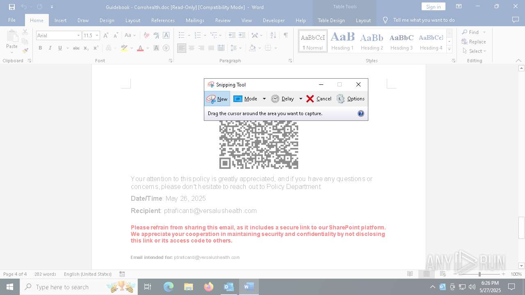Image resolution: width=525 pixels, height=295 pixels.
Task: Apply the red font color swatch
Action: click(x=140, y=48)
